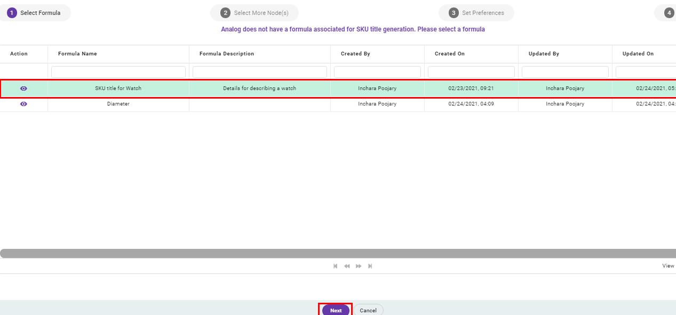This screenshot has width=676, height=315.
Task: Click Updated By cell in SKU title row
Action: (565, 88)
